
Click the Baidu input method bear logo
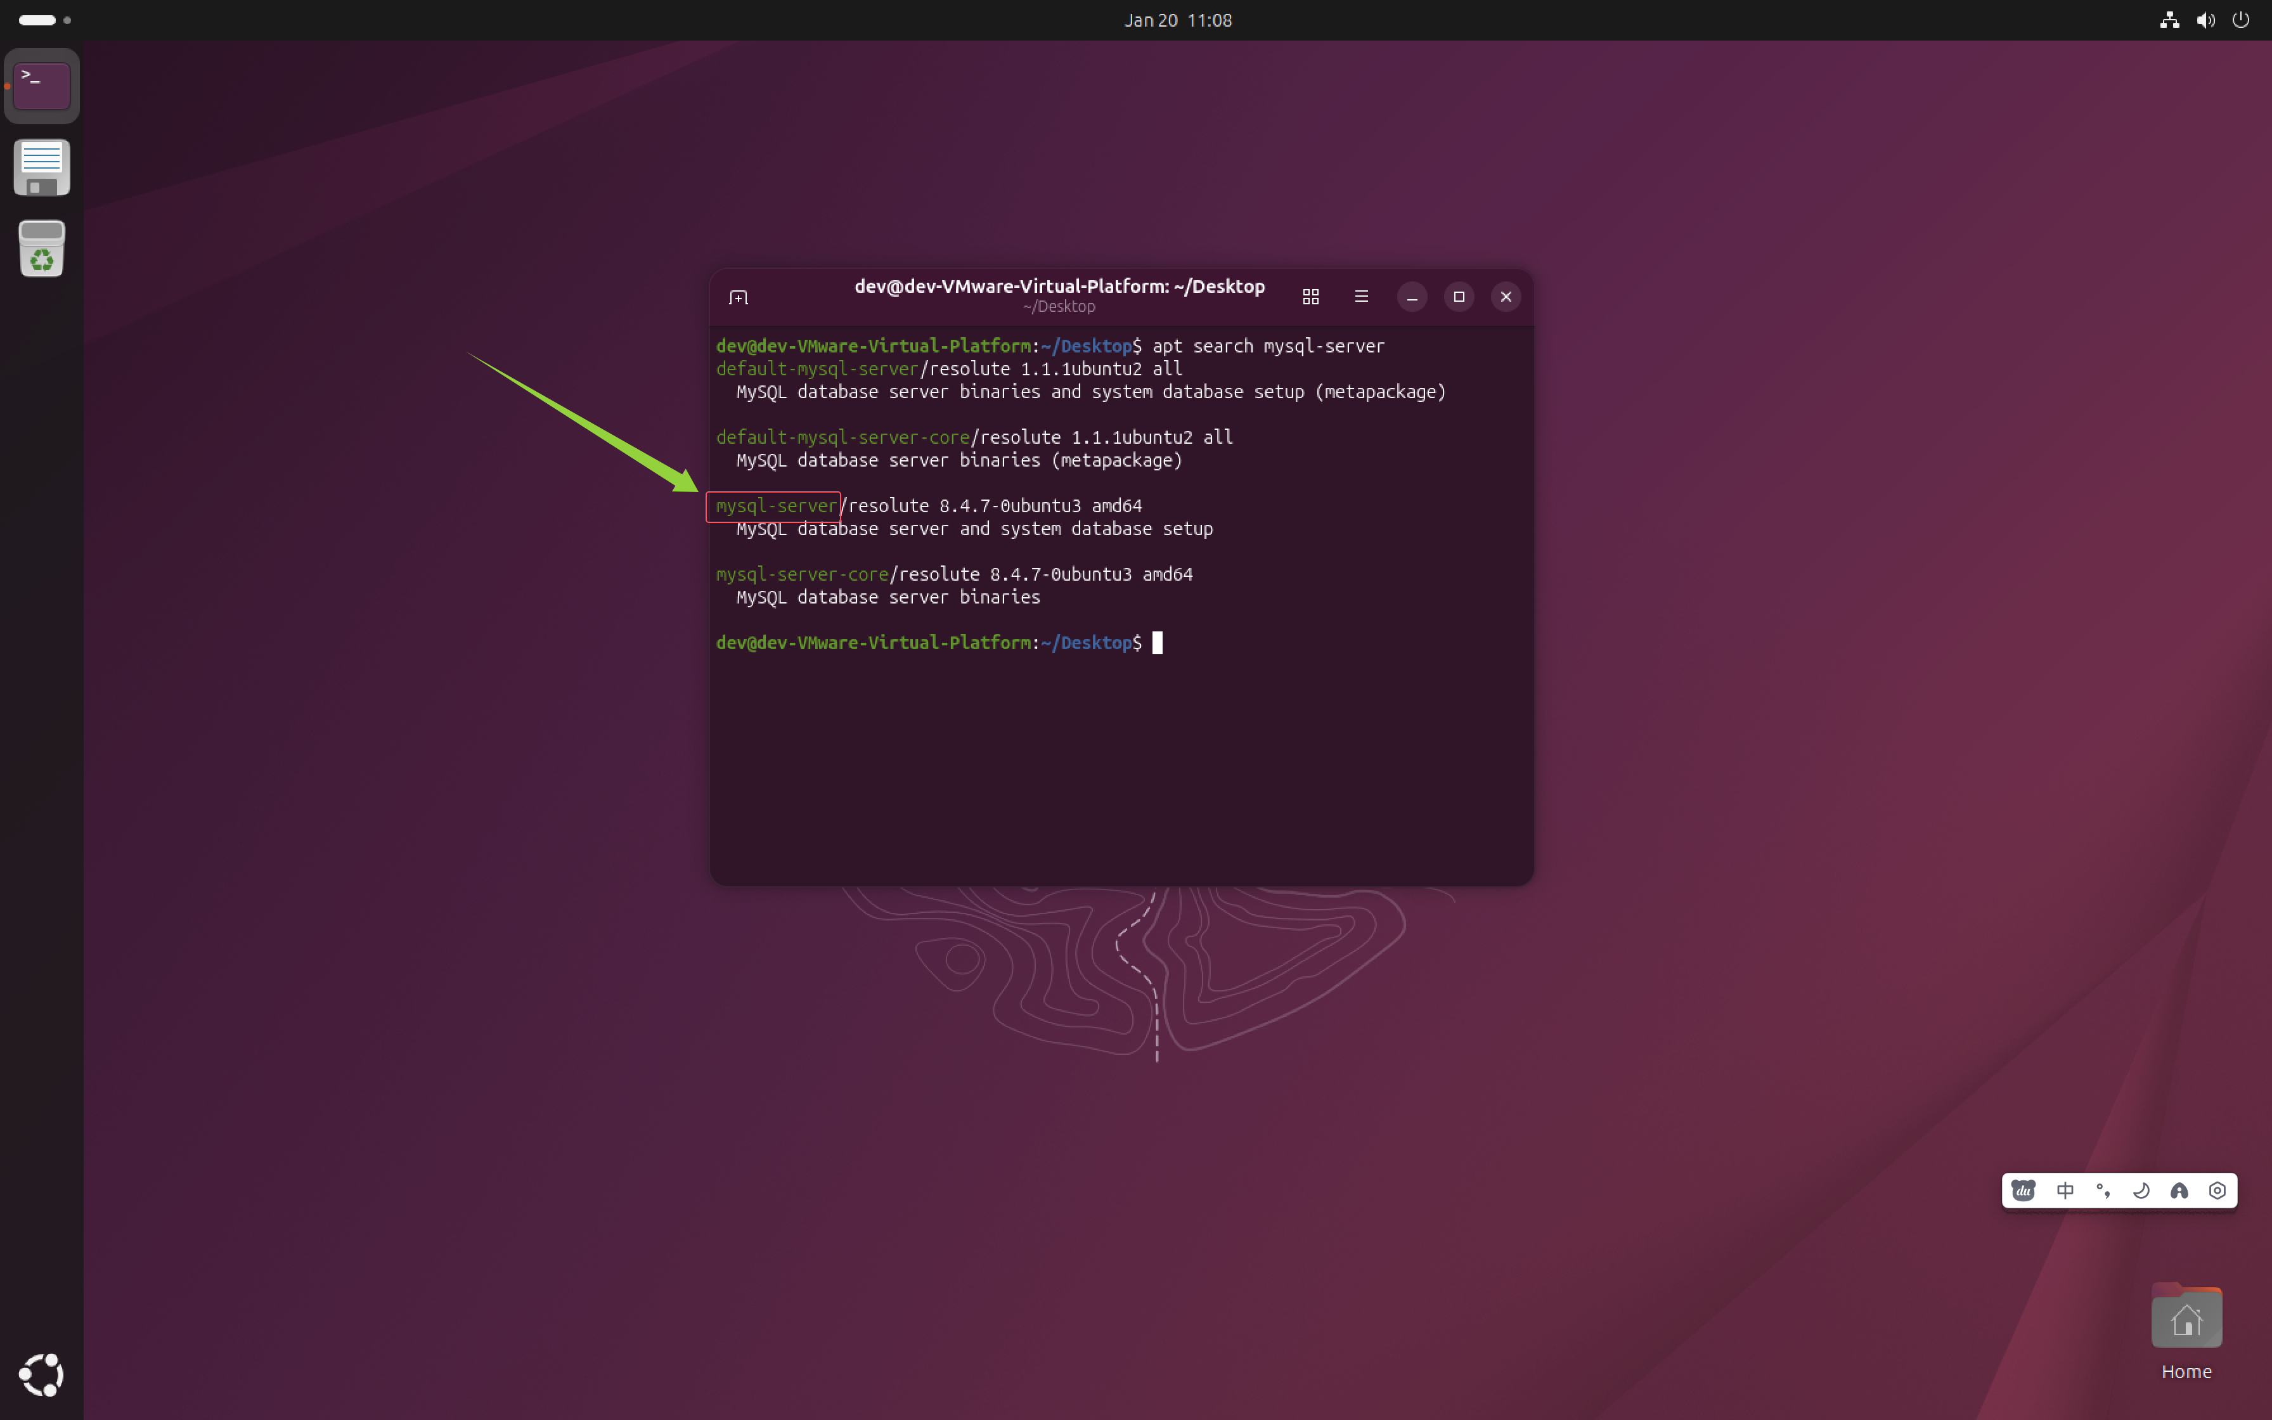(x=2023, y=1191)
